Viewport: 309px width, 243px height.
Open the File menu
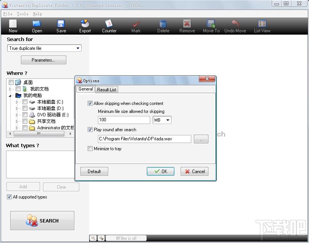(8, 14)
